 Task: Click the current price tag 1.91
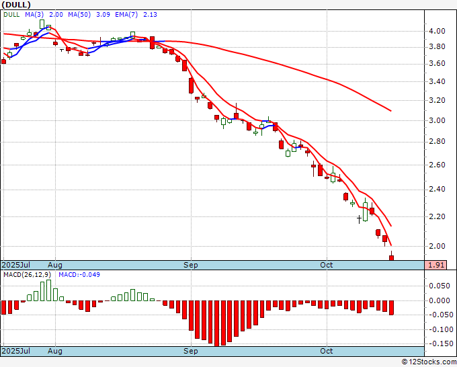tap(435, 265)
